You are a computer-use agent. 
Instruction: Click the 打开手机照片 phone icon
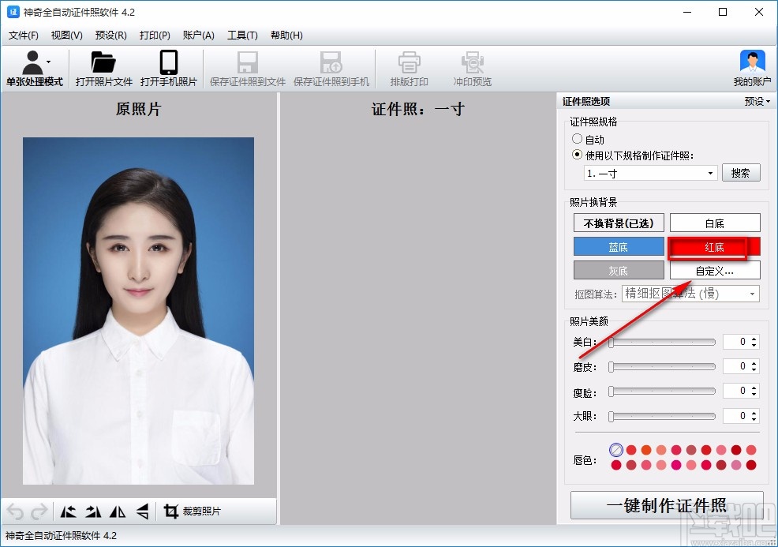[x=168, y=63]
